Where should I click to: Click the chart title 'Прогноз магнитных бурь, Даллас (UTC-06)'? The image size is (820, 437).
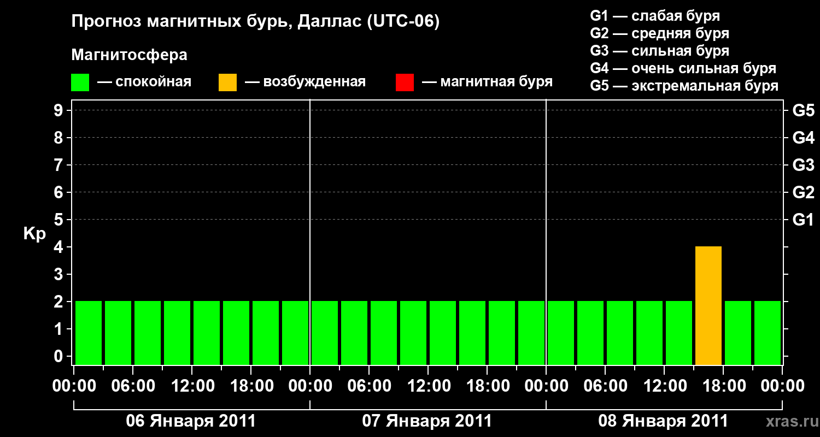pyautogui.click(x=256, y=22)
